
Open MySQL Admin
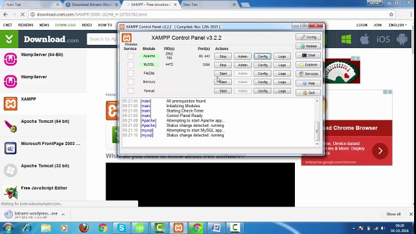tap(242, 65)
